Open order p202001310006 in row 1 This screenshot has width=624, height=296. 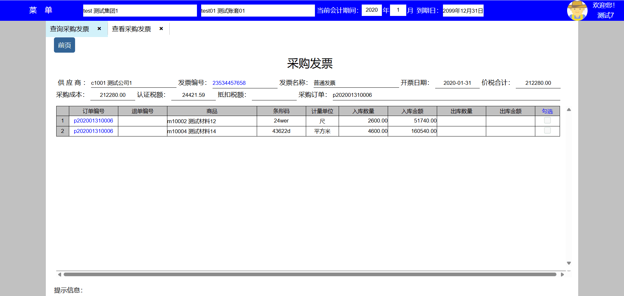click(93, 121)
